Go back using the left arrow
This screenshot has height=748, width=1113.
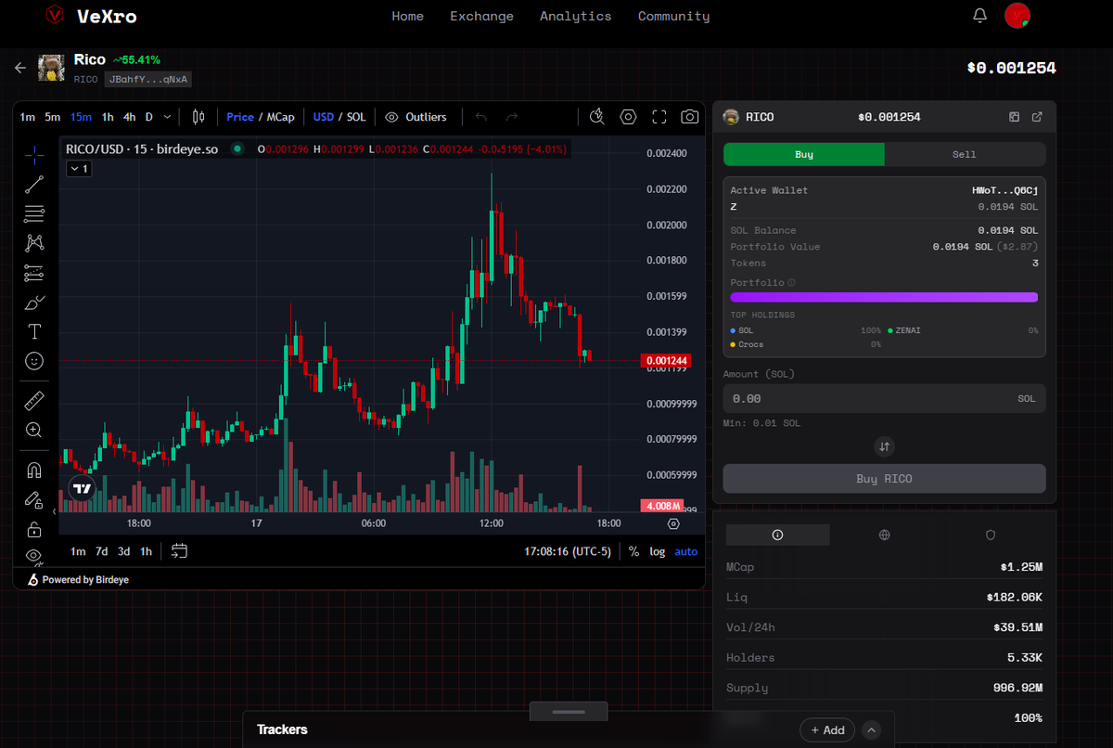coord(20,68)
